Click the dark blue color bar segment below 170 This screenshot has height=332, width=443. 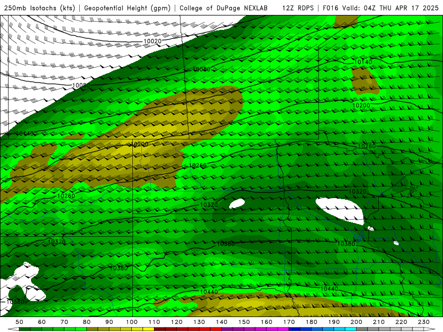pyautogui.click(x=295, y=329)
